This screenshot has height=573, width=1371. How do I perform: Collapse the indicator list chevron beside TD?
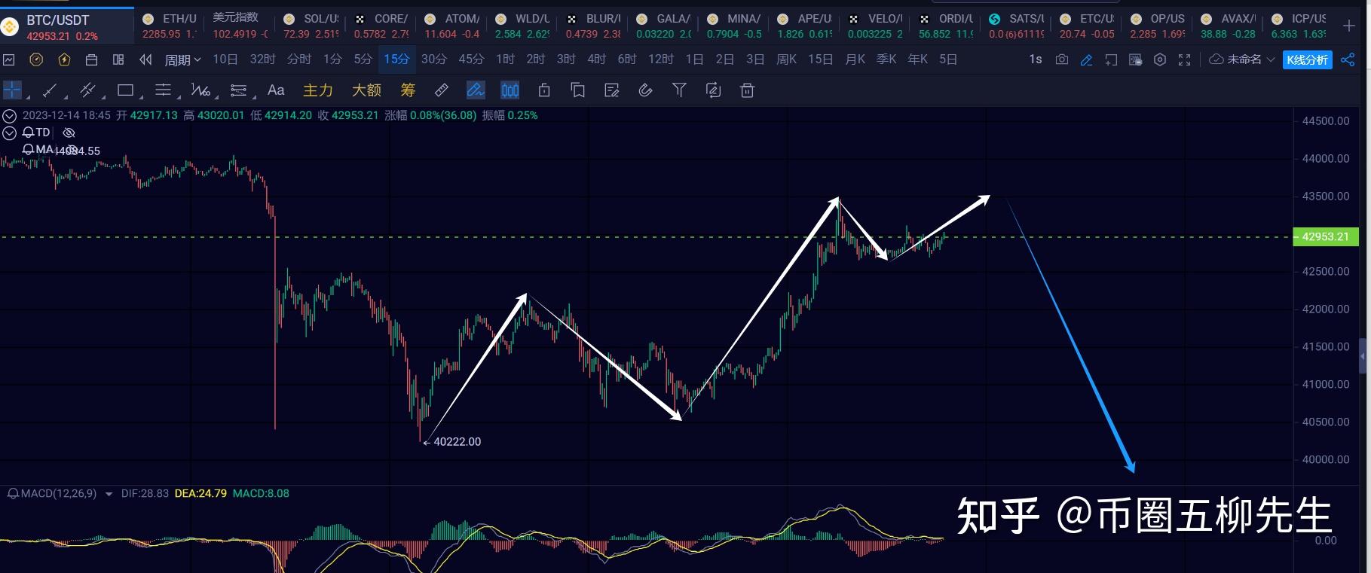(9, 133)
